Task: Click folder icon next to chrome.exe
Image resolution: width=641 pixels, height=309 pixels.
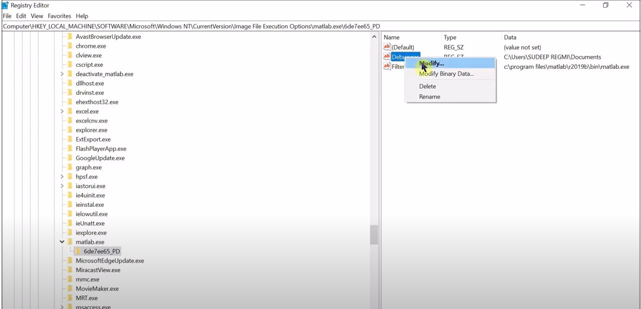Action: 70,46
